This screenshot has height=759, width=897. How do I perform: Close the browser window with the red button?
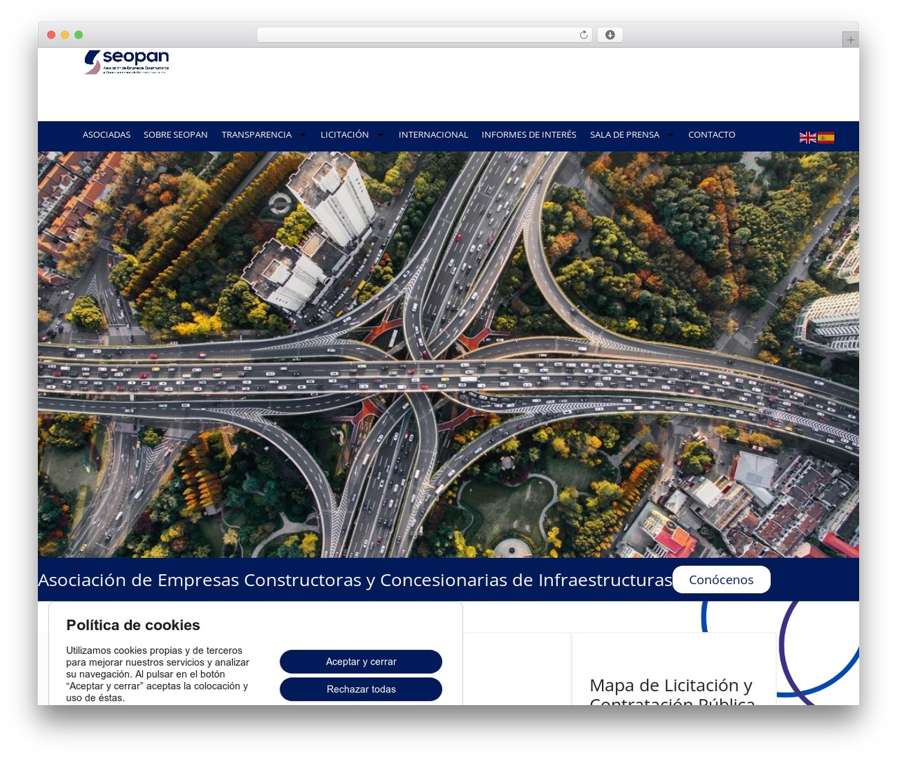(51, 35)
